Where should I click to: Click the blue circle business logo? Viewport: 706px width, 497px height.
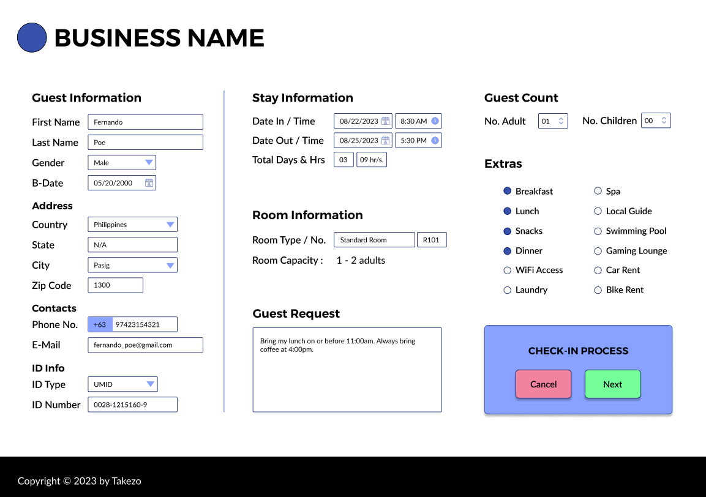pos(32,37)
